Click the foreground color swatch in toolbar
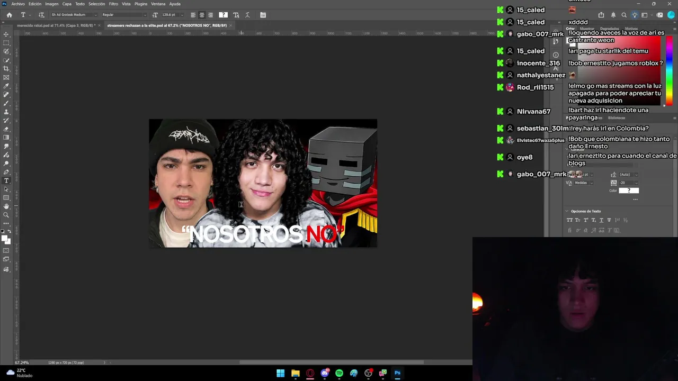The image size is (678, 381). 5,238
